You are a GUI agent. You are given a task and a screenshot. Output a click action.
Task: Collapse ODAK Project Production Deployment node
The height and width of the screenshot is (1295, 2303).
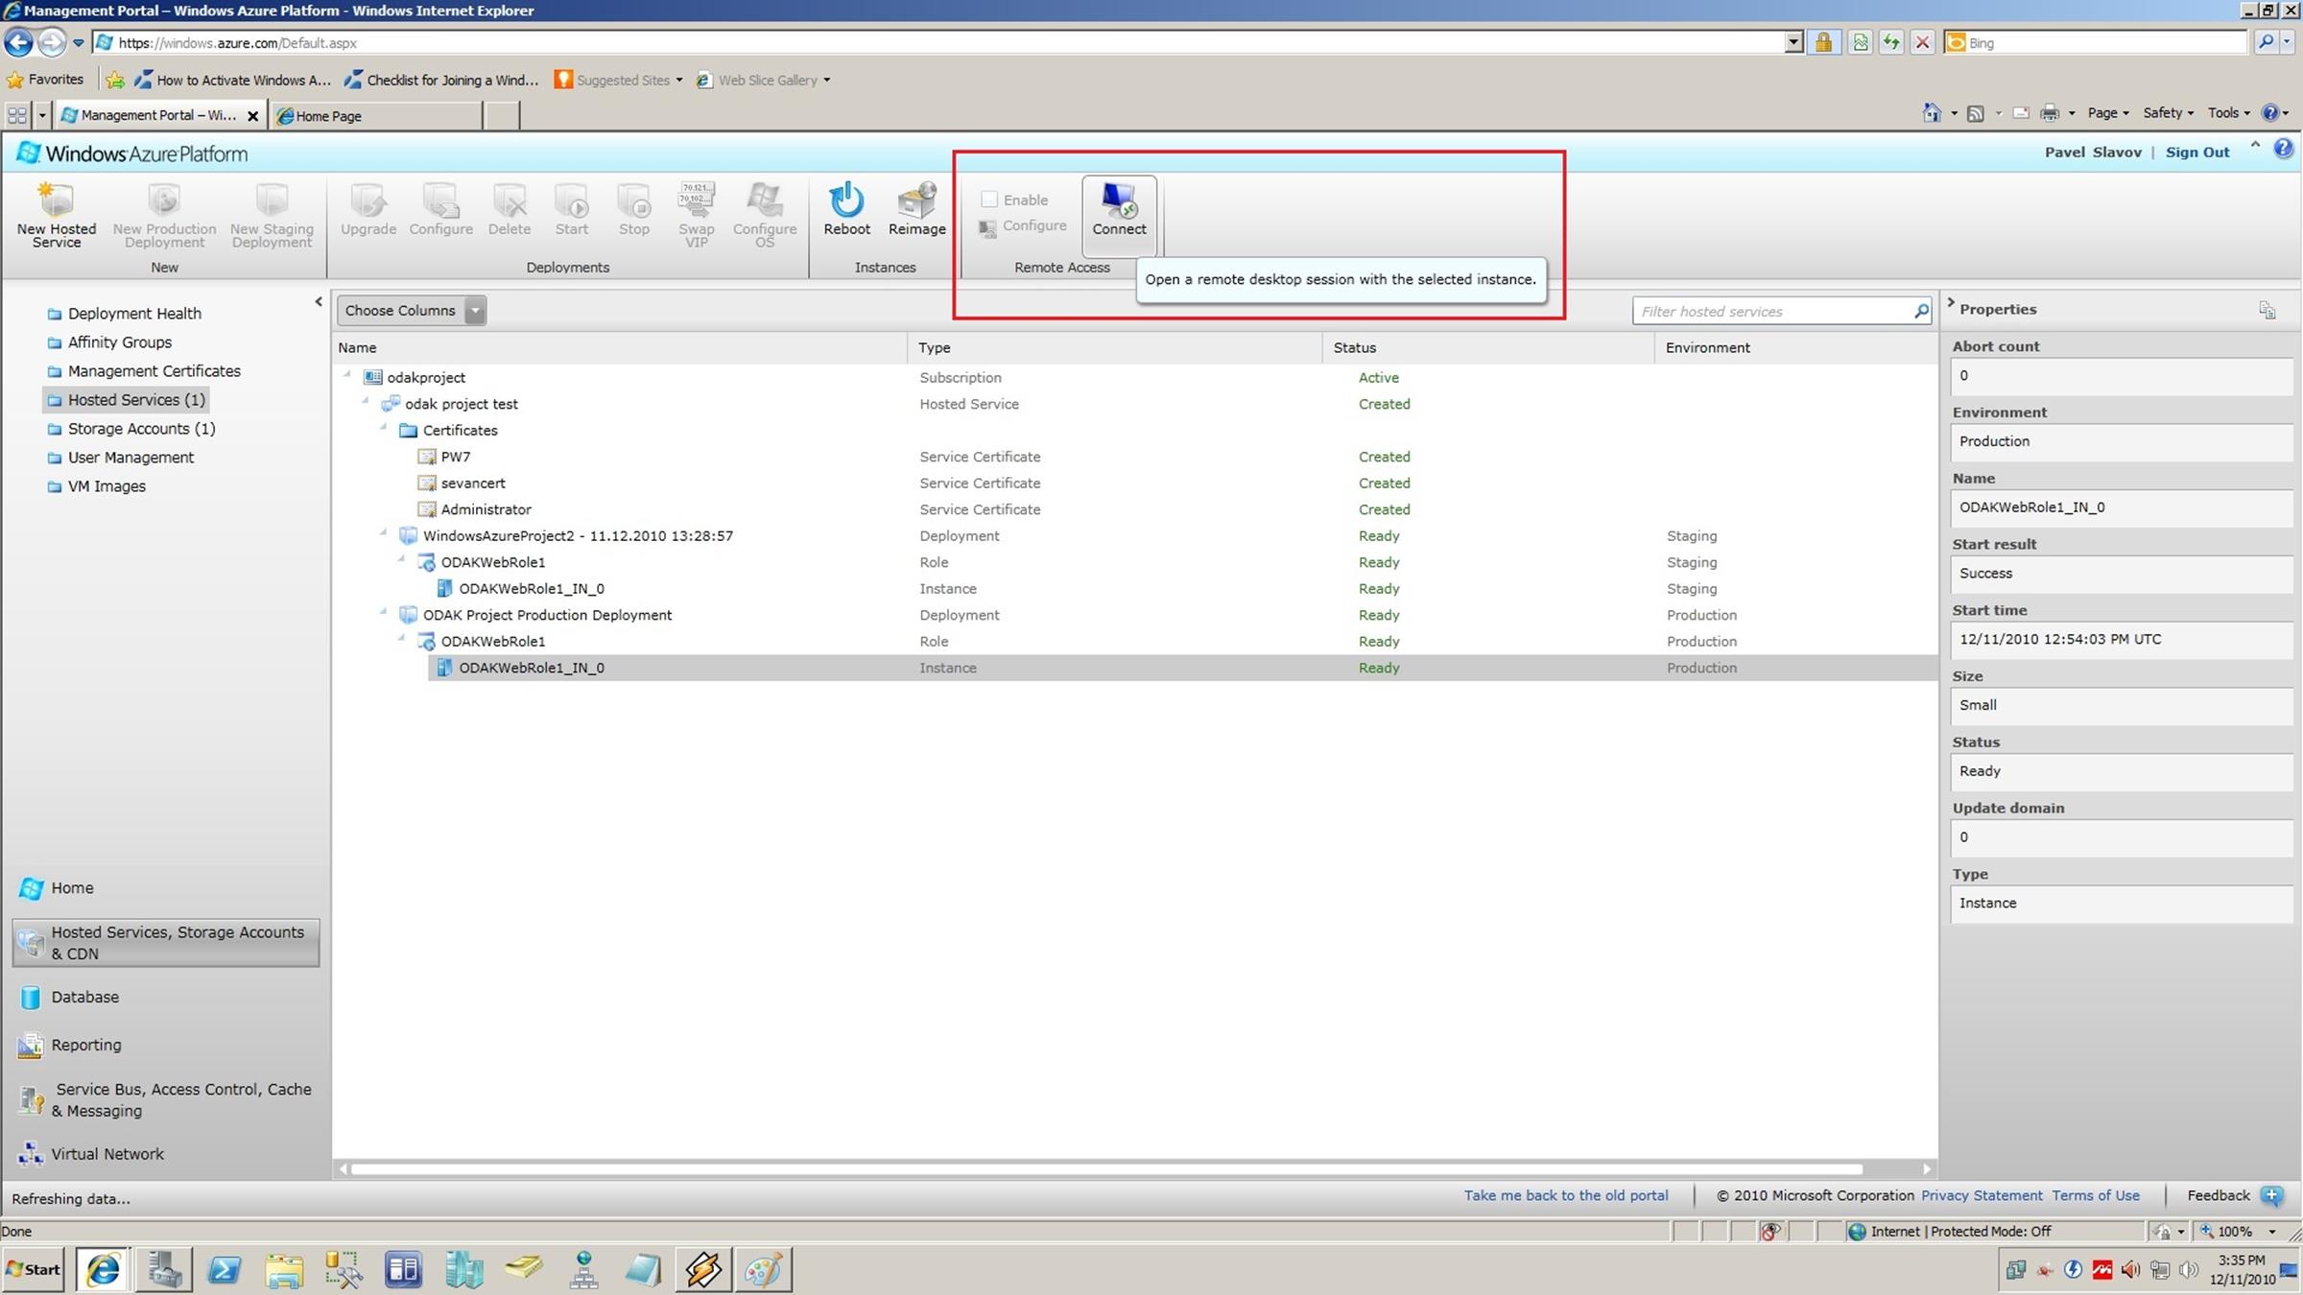383,612
